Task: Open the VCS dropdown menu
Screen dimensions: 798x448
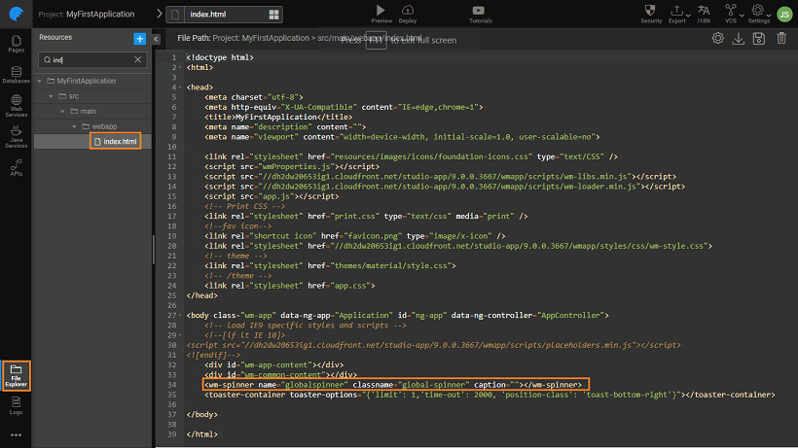Action: pyautogui.click(x=731, y=13)
